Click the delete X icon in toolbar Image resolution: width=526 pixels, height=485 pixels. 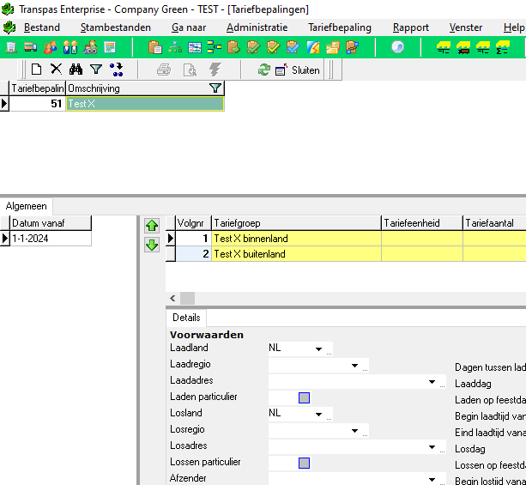[56, 70]
